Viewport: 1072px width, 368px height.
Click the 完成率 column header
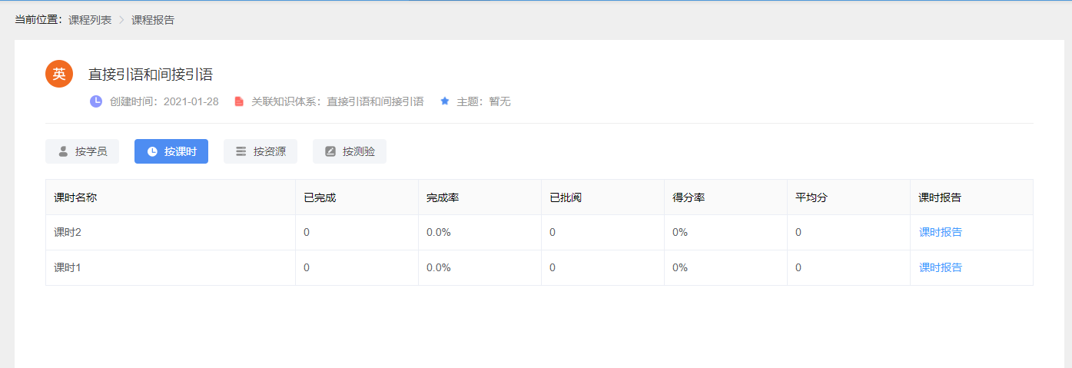pyautogui.click(x=443, y=197)
